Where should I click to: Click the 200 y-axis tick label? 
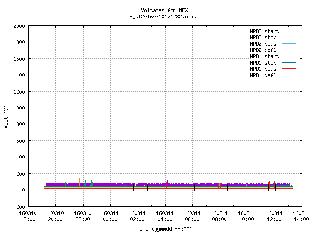(20, 174)
